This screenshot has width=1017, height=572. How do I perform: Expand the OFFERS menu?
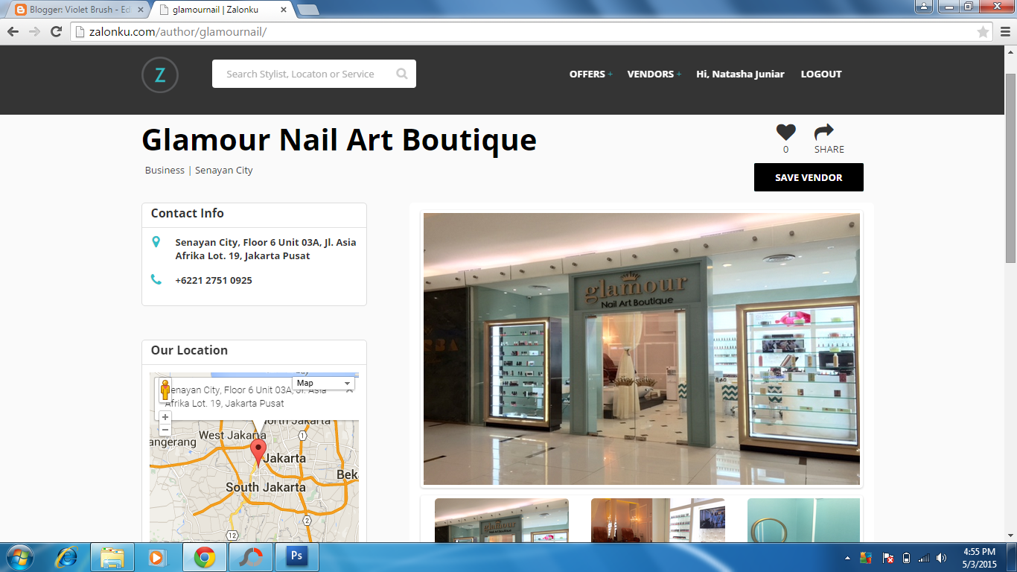click(590, 74)
